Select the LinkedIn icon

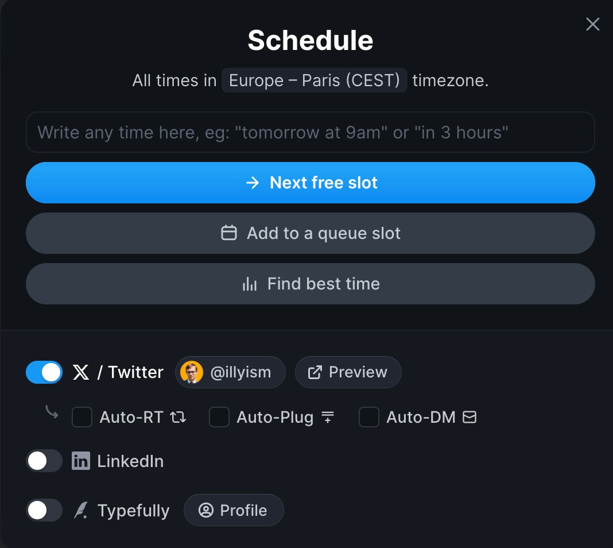[81, 461]
